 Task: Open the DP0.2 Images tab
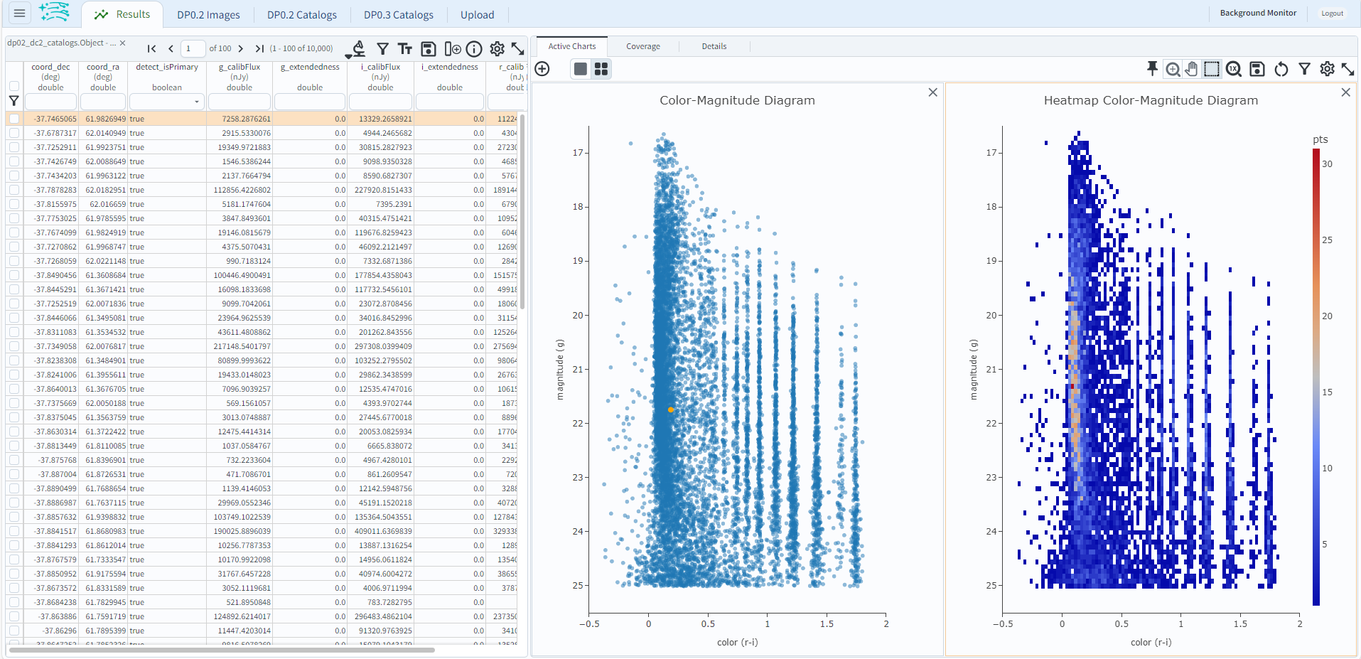click(209, 14)
